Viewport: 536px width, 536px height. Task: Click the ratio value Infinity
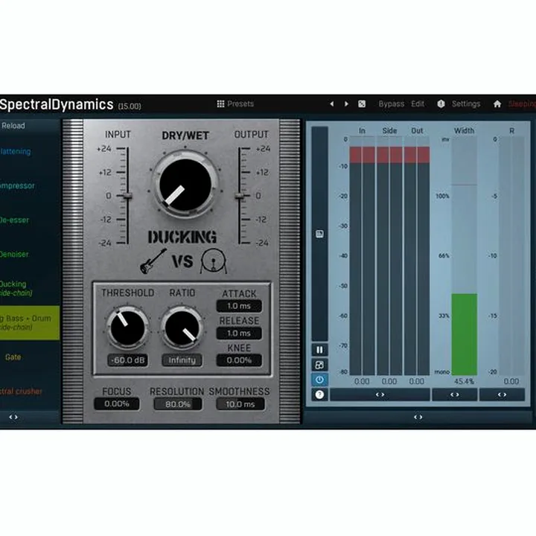(x=182, y=360)
